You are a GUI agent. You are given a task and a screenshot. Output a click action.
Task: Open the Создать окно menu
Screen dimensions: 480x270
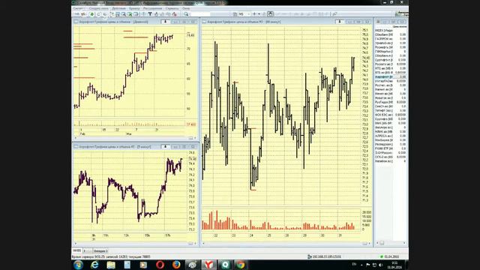[99, 8]
